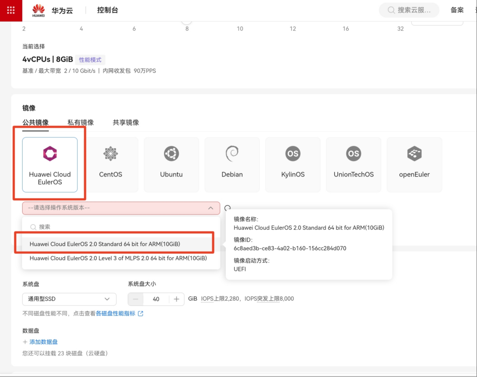Set slider to the 16 mark
The image size is (477, 377).
(346, 29)
